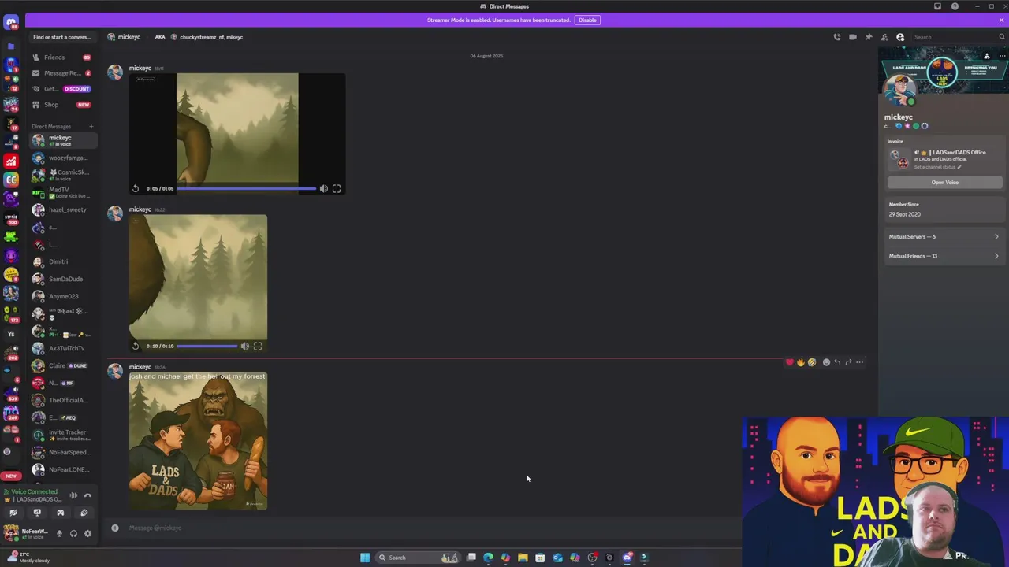
Task: Open File Explorer from taskbar
Action: point(523,558)
